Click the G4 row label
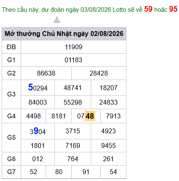Viewport: 179px width, 181px height. [11, 116]
